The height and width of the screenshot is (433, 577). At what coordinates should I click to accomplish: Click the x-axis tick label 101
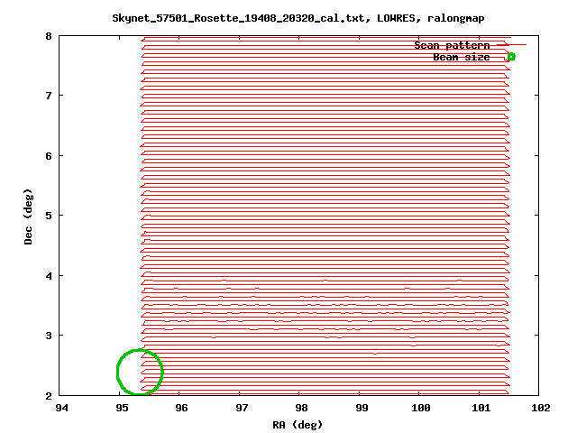point(481,408)
